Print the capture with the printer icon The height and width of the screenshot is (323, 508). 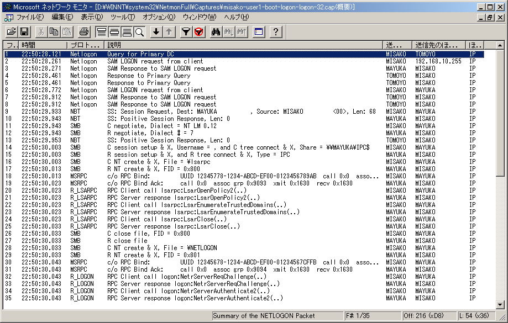click(x=84, y=31)
